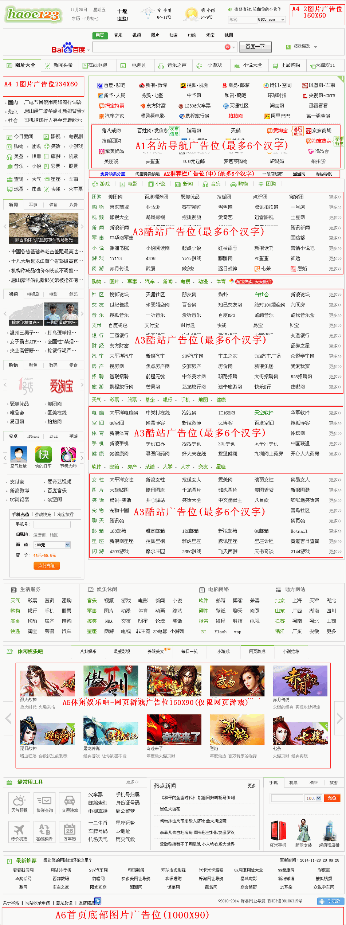The height and width of the screenshot is (925, 346).
Task: Expand the @163.com email domain dropdown
Action: click(x=282, y=20)
